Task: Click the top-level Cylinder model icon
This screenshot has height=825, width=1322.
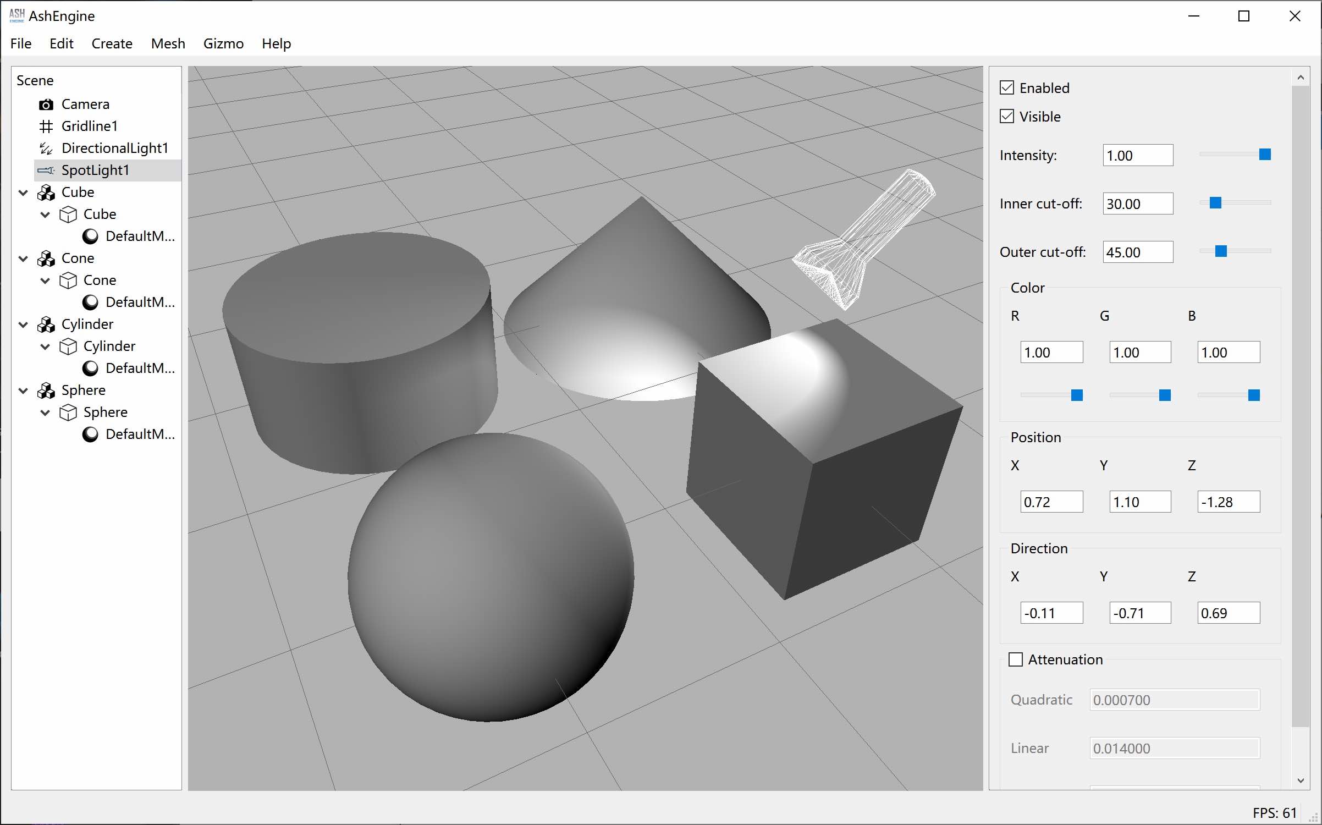Action: (46, 324)
